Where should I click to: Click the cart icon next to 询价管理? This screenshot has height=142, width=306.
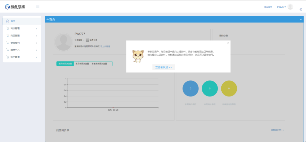click(8, 29)
